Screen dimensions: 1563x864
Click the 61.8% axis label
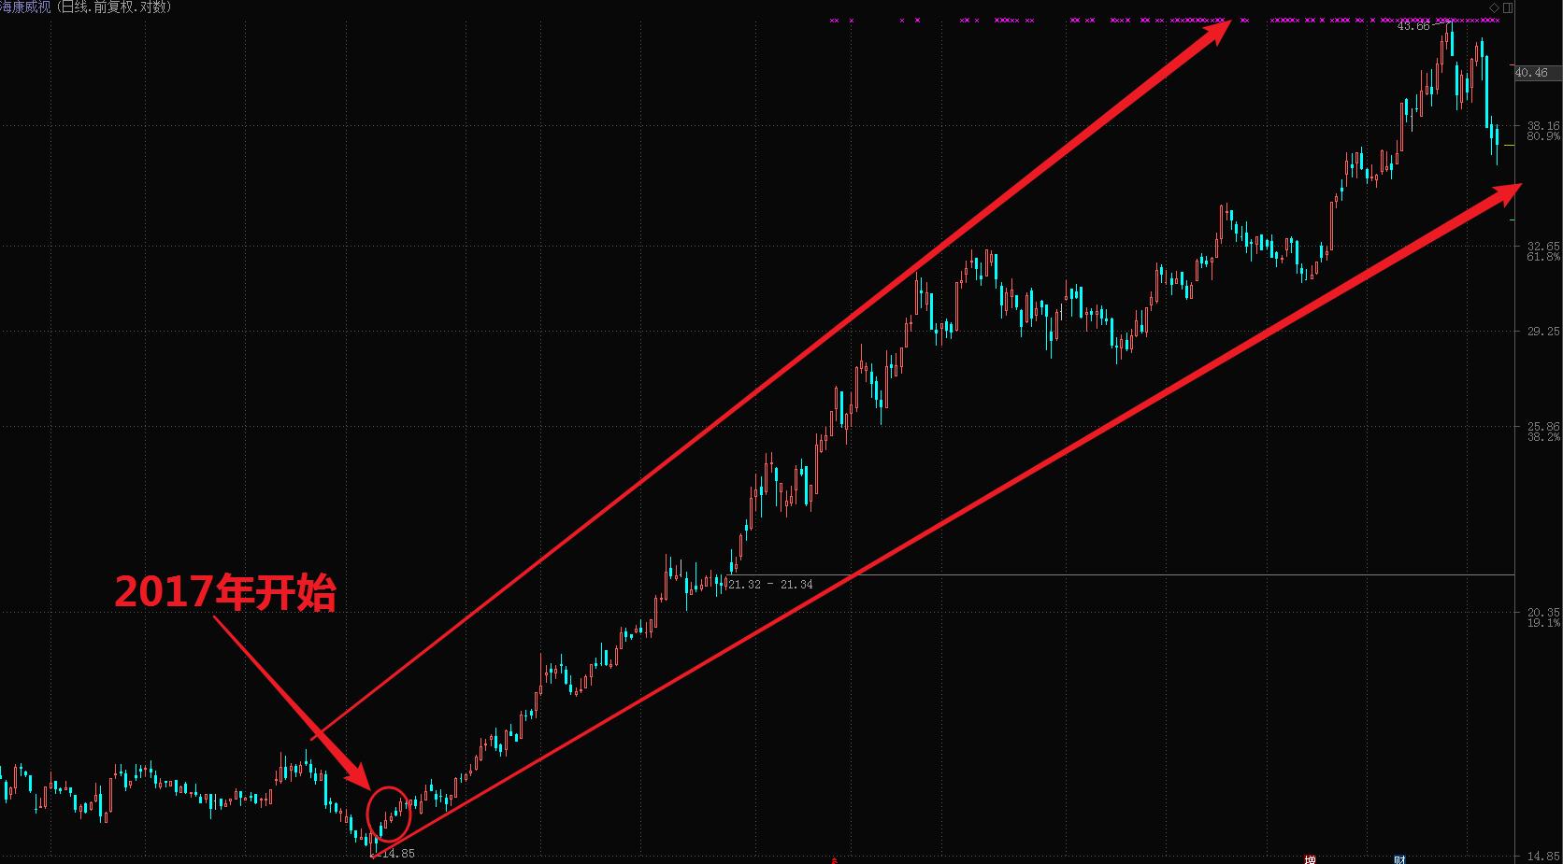[x=1542, y=257]
